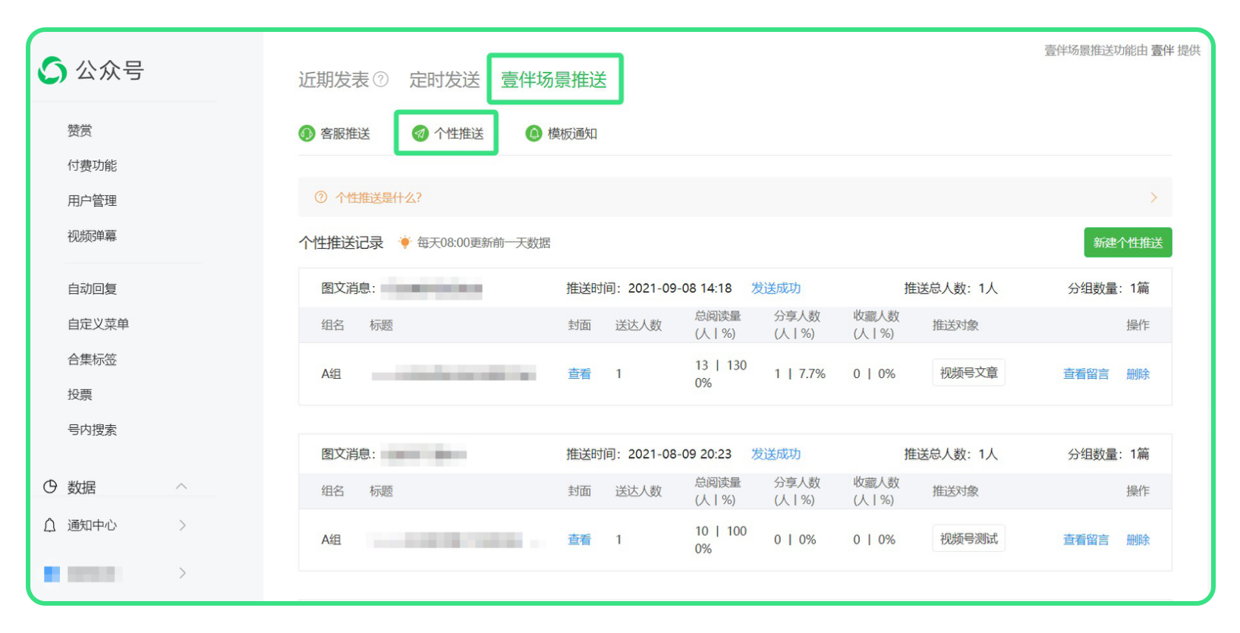Click 删除 in the 视频号文章 row
This screenshot has height=633, width=1240.
coord(1138,373)
